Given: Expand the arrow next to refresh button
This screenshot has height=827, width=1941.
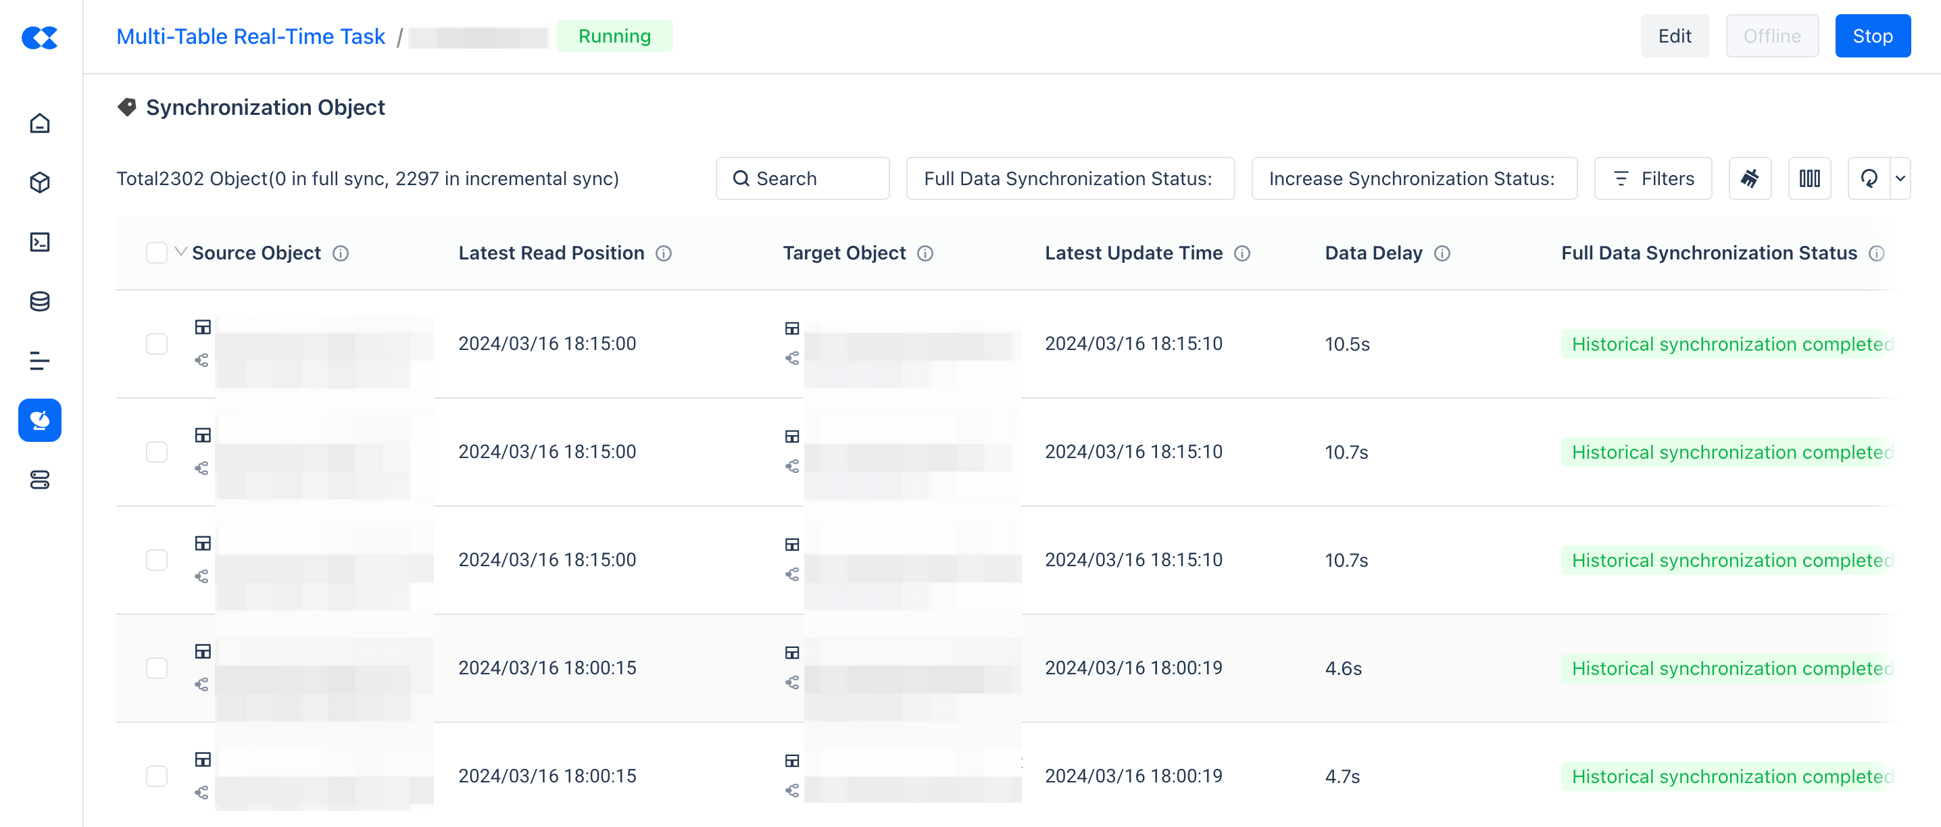Looking at the screenshot, I should point(1900,178).
